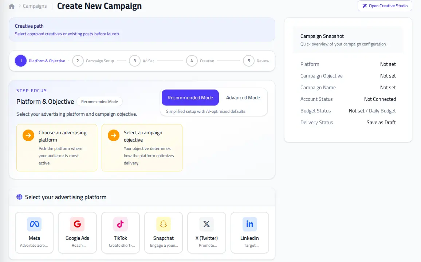The image size is (421, 262).
Task: Select the Snapchat ghost icon
Action: [164, 224]
